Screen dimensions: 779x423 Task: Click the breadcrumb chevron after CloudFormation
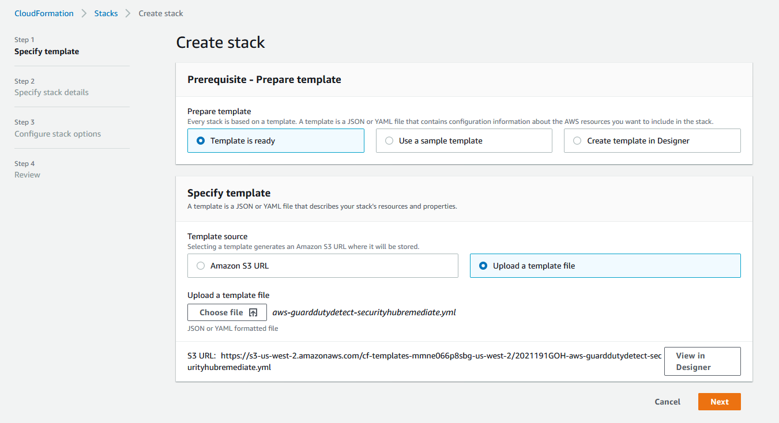(x=84, y=13)
